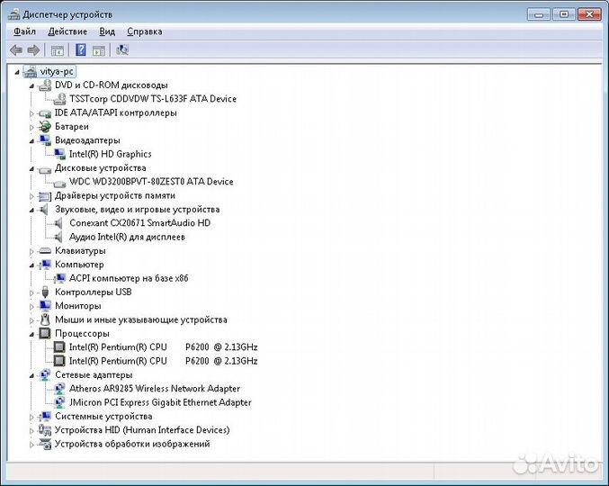Expand the Контроллеры USB node
The height and width of the screenshot is (486, 609).
(x=31, y=292)
